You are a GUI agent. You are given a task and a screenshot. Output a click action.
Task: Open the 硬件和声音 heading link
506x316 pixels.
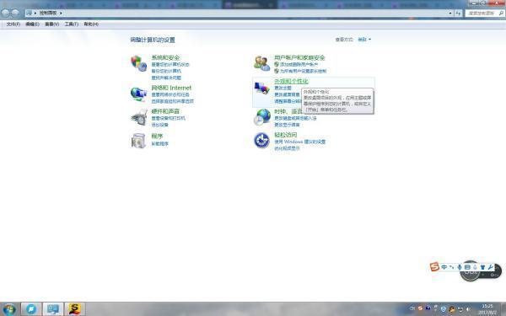coord(165,111)
